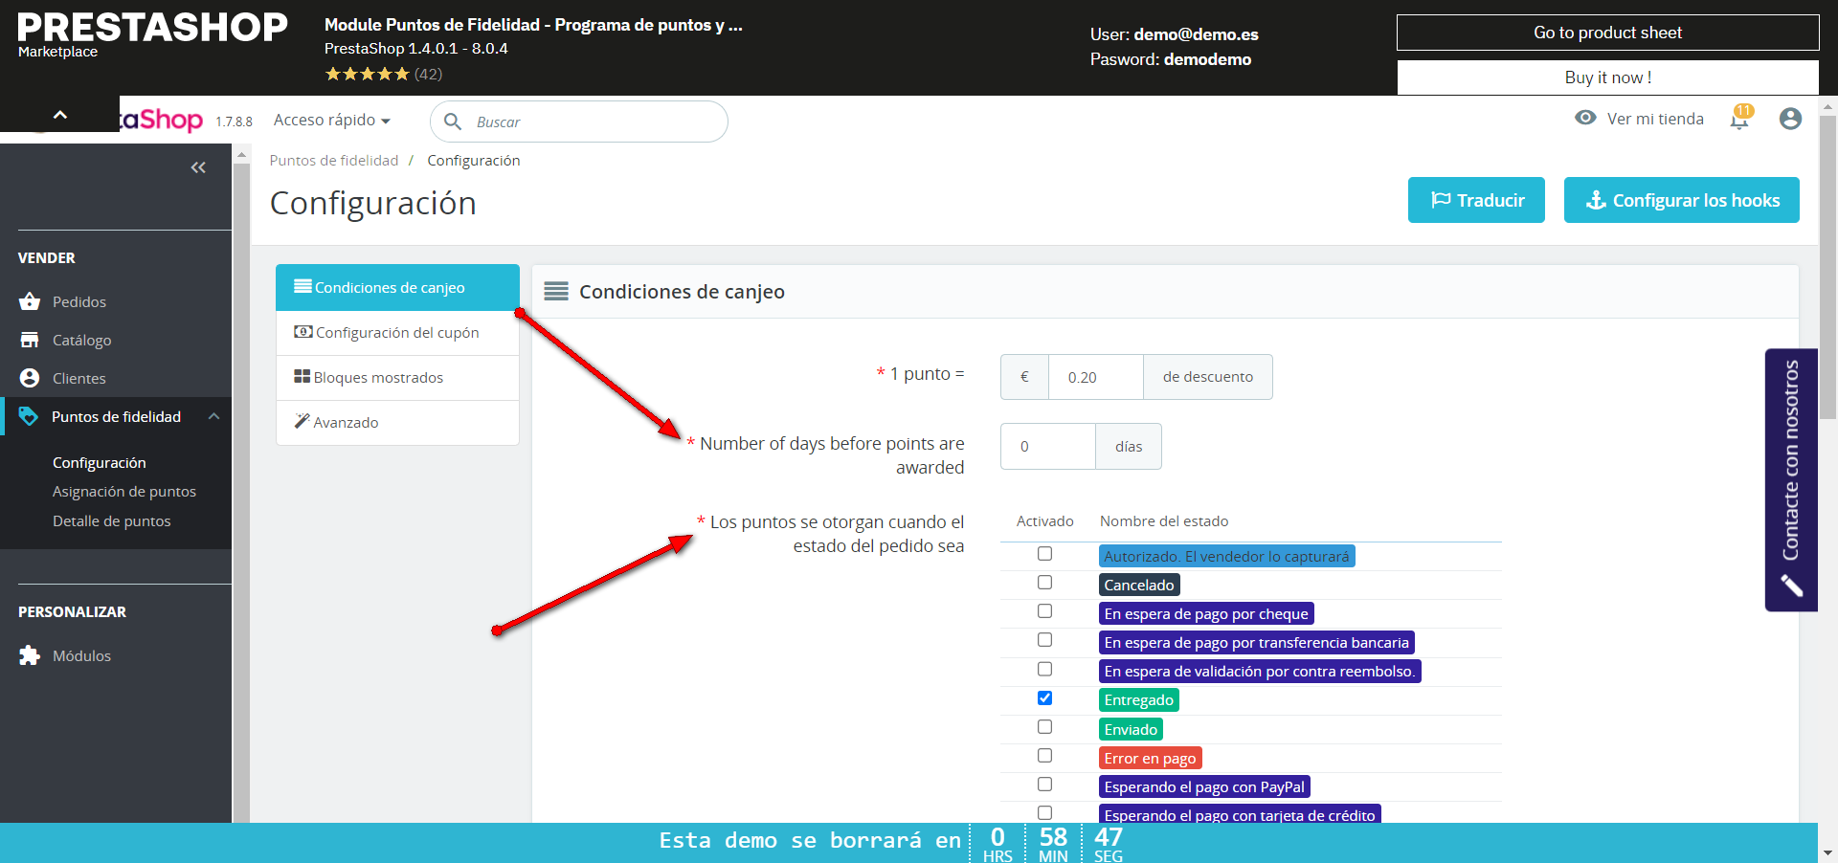Click the Cancelado status label
Image resolution: width=1838 pixels, height=863 pixels.
point(1139,586)
